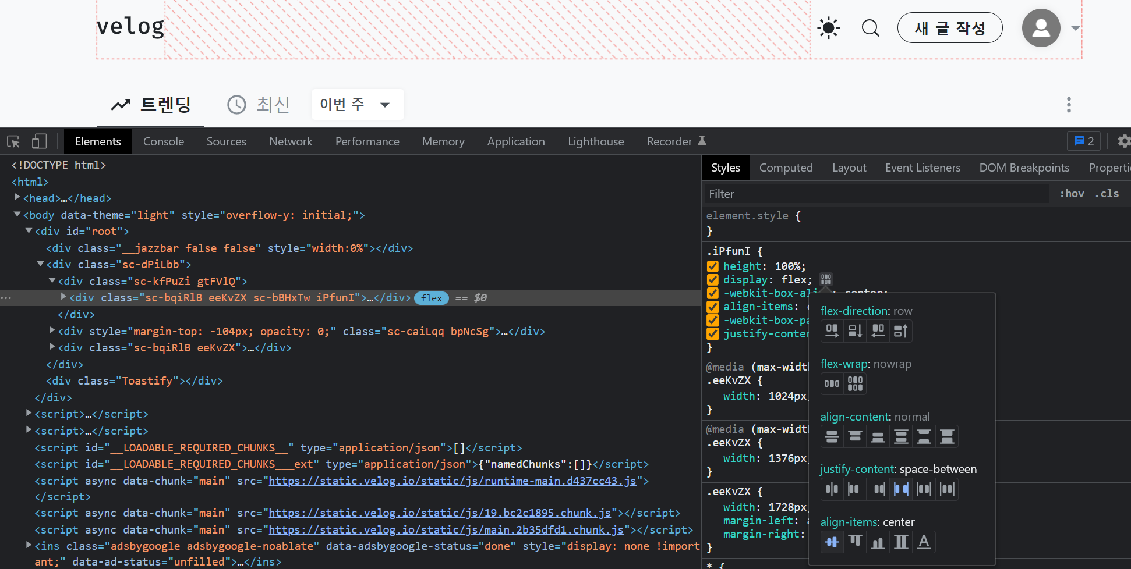
Task: Click the 새 글 작성 button
Action: point(950,28)
